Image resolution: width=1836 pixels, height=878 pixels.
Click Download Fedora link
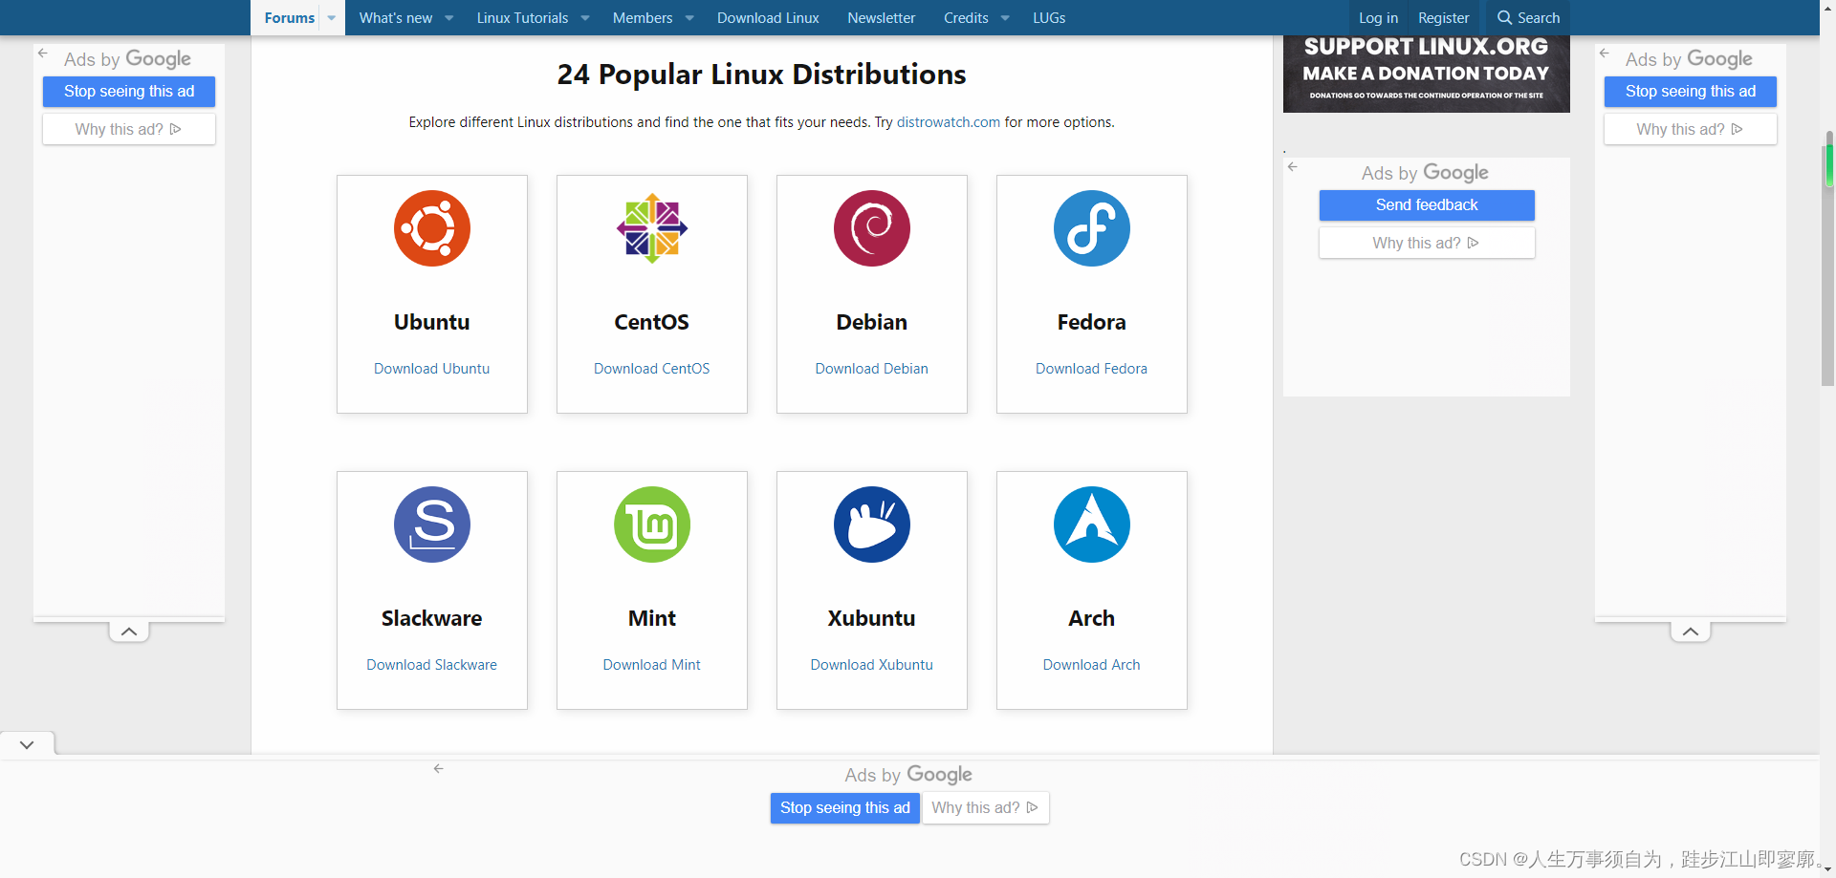click(x=1091, y=369)
